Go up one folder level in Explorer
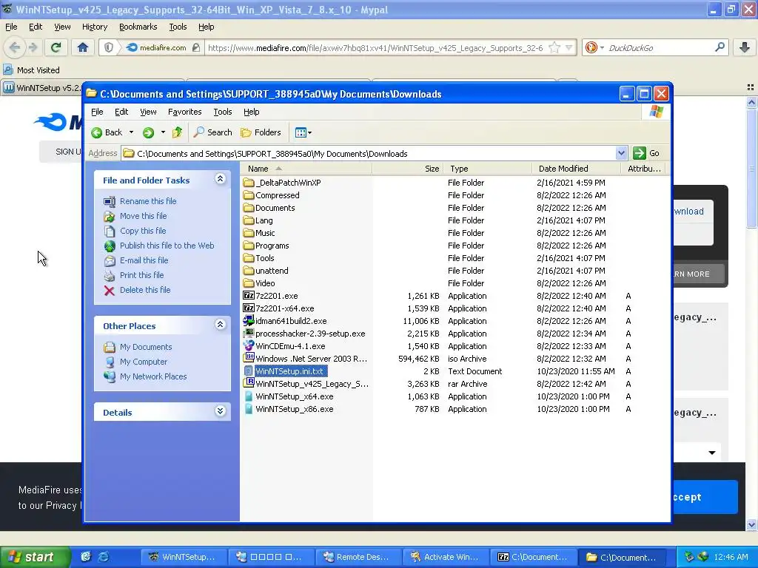 coord(178,132)
